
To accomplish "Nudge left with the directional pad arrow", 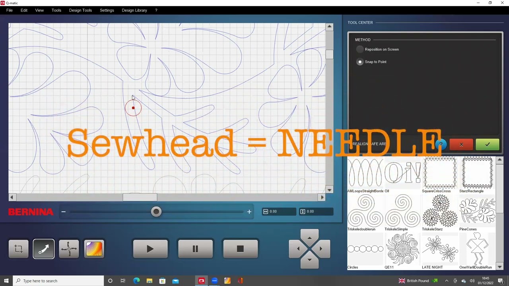I will [x=298, y=249].
